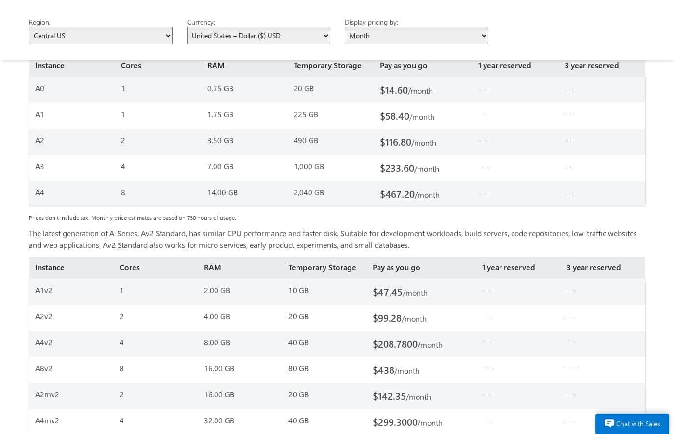Click the $467.20/month price
The width and height of the screenshot is (675, 434).
pyautogui.click(x=410, y=194)
